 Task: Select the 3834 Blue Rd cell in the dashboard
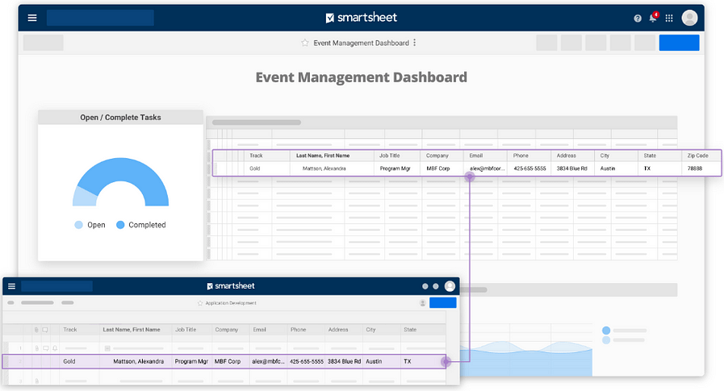[571, 168]
